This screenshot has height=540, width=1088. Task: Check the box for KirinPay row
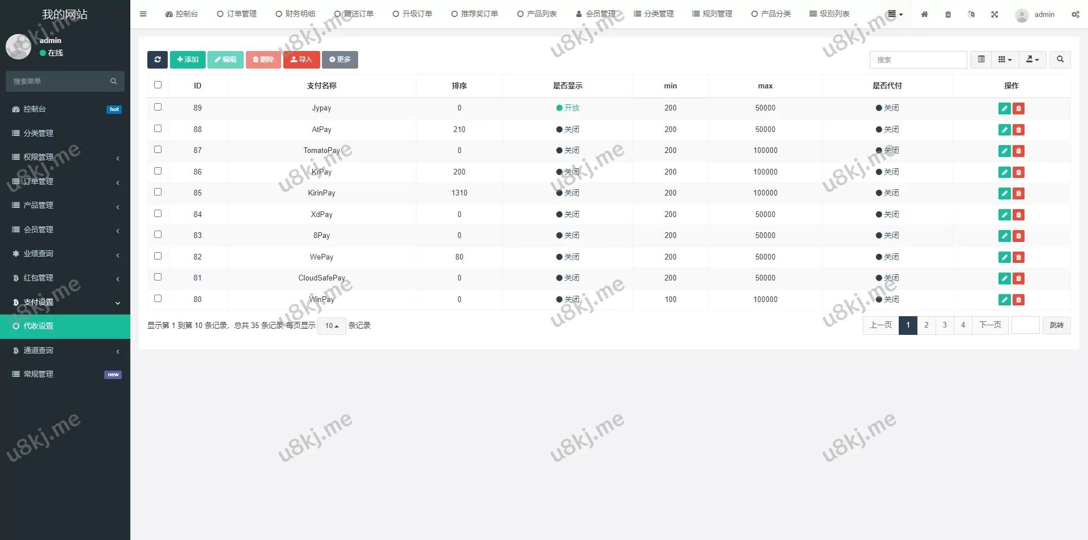[x=158, y=192]
